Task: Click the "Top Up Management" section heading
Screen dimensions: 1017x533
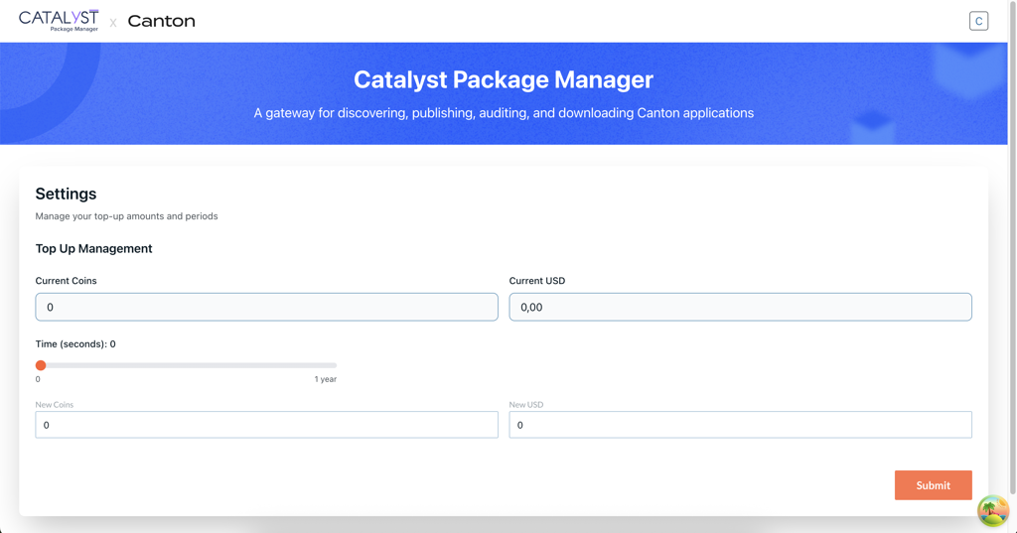Action: click(x=93, y=249)
